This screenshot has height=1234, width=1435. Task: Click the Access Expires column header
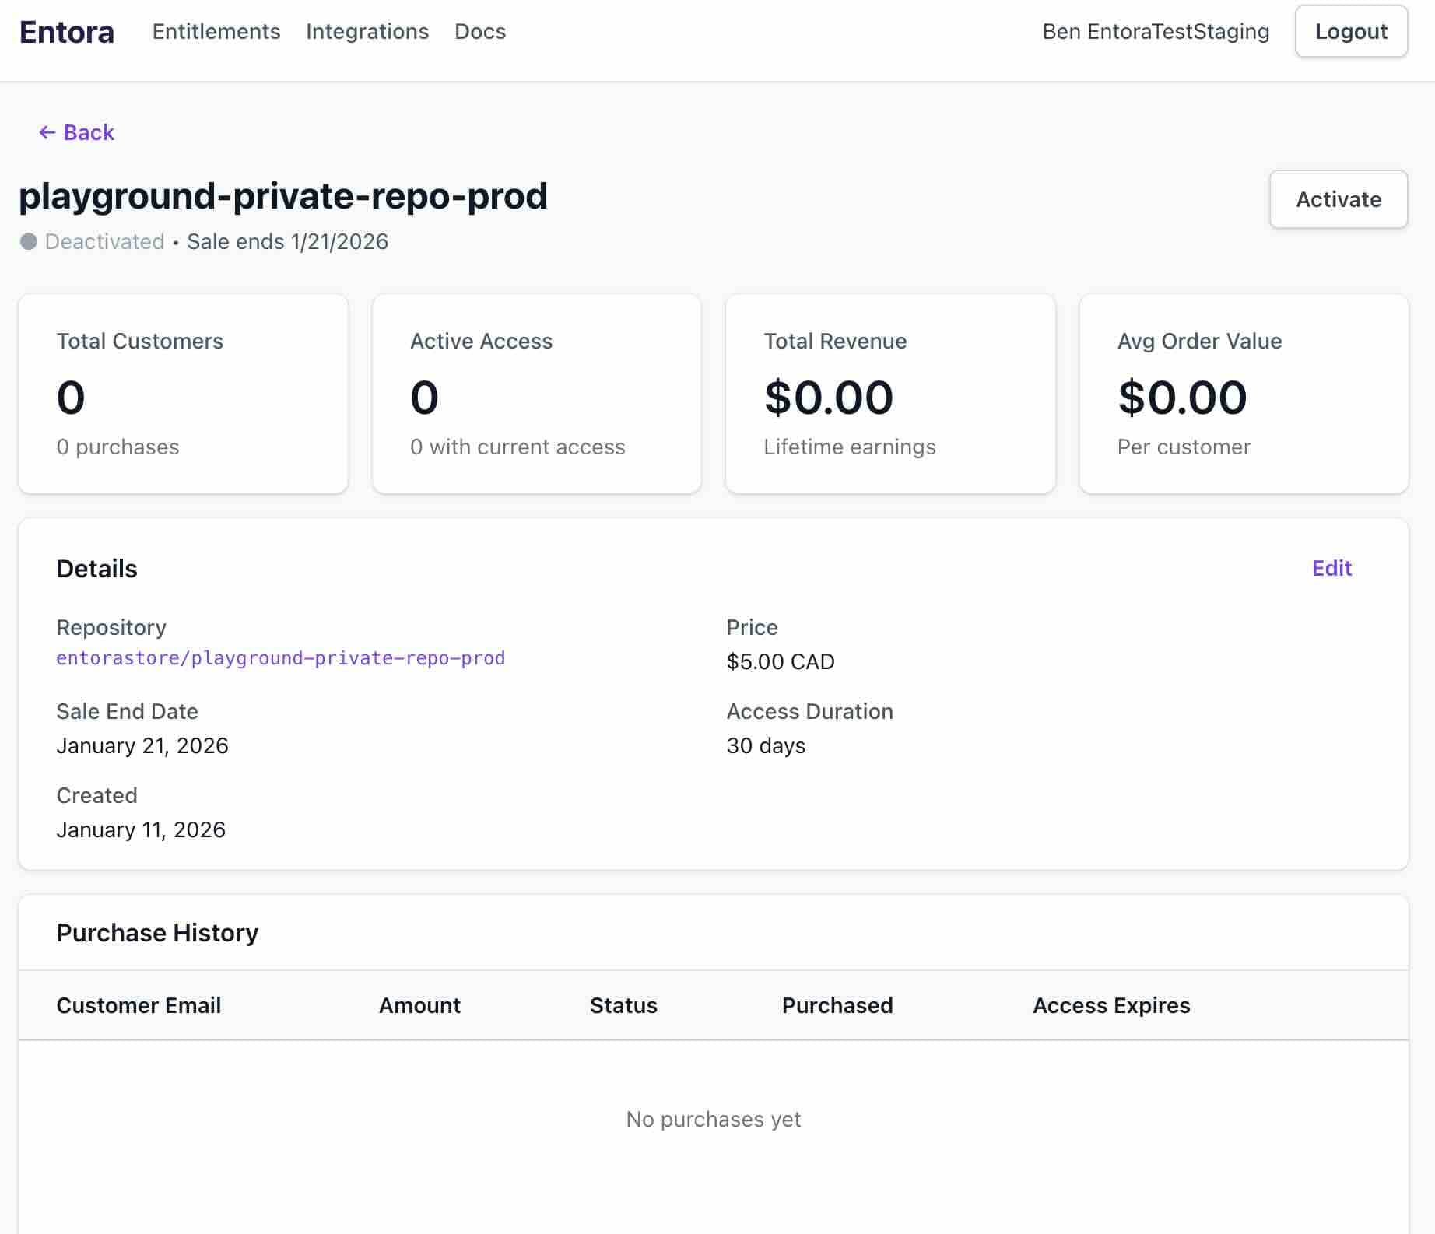click(x=1111, y=1005)
